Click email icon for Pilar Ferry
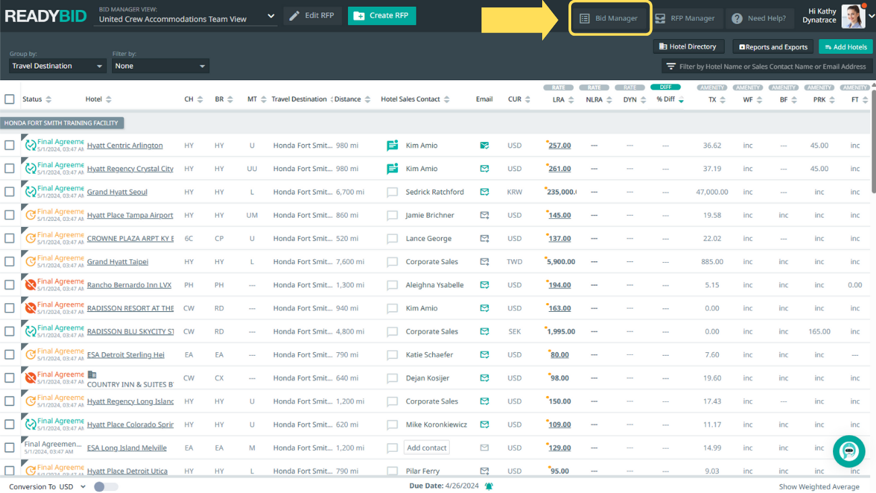 pyautogui.click(x=484, y=471)
